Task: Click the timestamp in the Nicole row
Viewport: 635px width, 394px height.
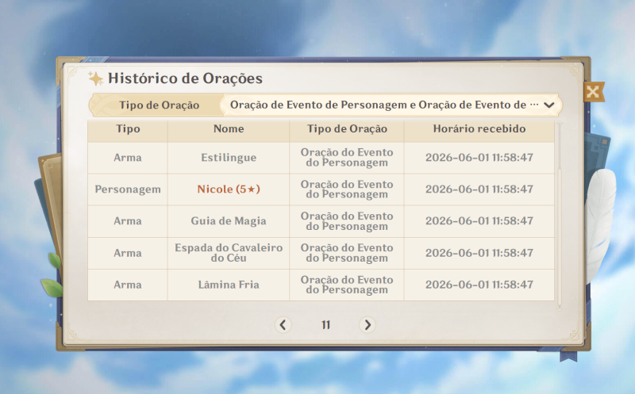Action: (479, 189)
